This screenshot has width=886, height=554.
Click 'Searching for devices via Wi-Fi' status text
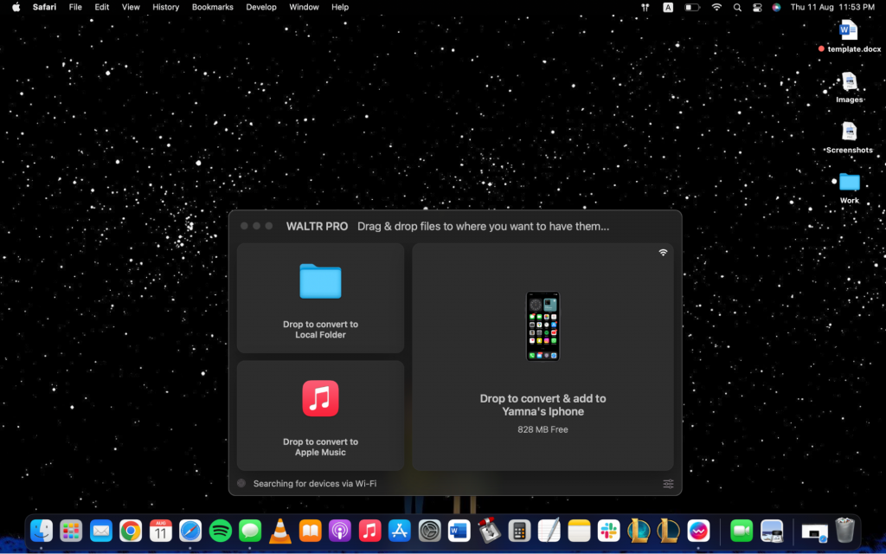click(x=315, y=484)
